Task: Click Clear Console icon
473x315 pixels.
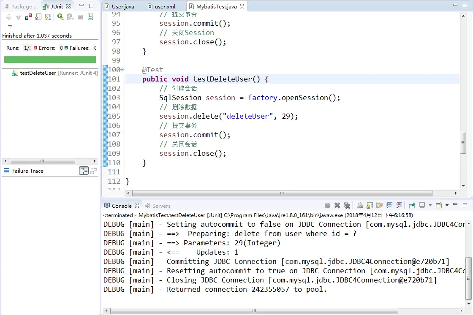Action: point(360,206)
